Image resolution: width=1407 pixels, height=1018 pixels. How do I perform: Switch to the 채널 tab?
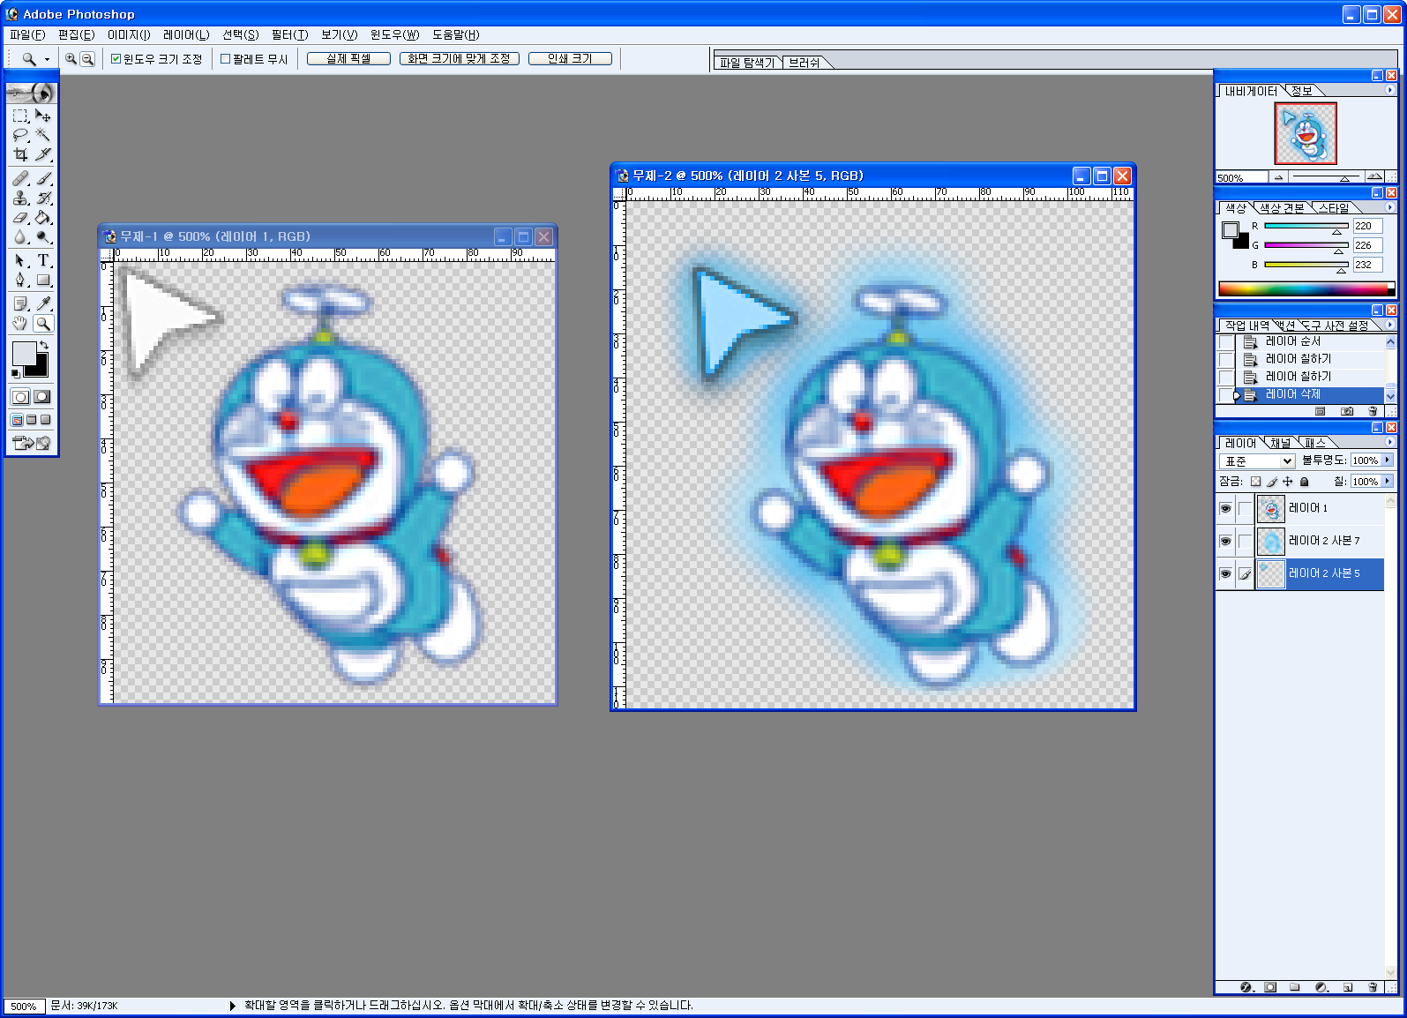[1280, 443]
